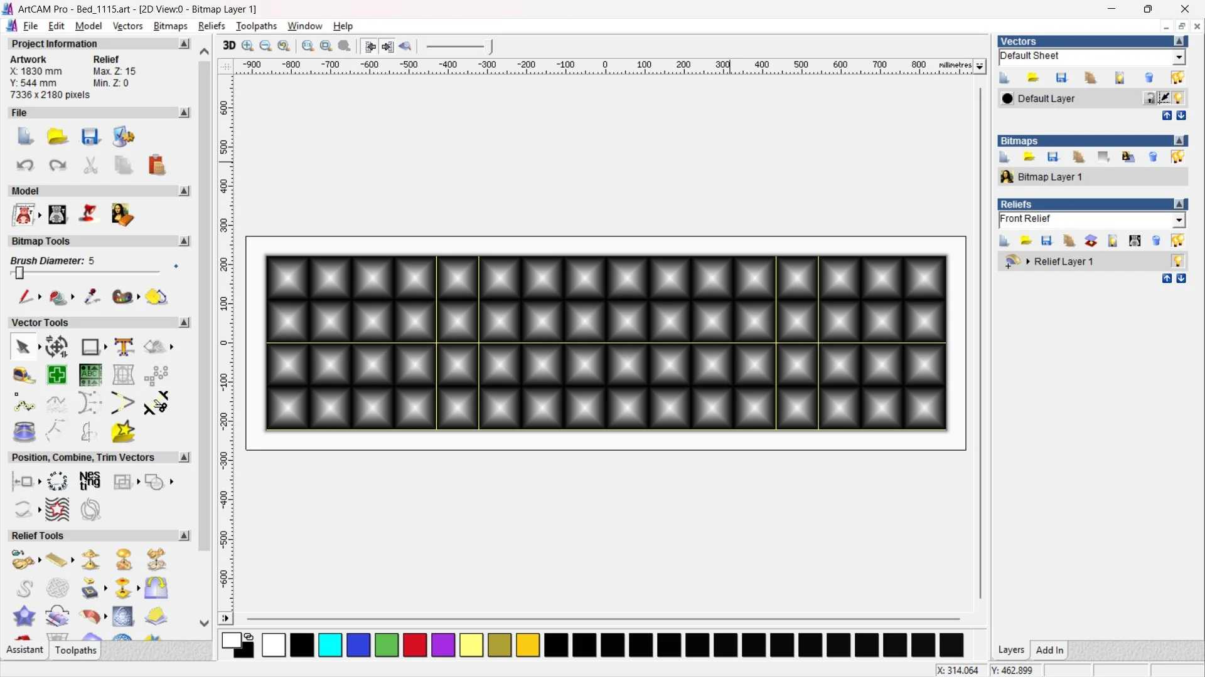This screenshot has height=677, width=1205.
Task: Choose the Create Rectangle vector tool
Action: coord(90,347)
